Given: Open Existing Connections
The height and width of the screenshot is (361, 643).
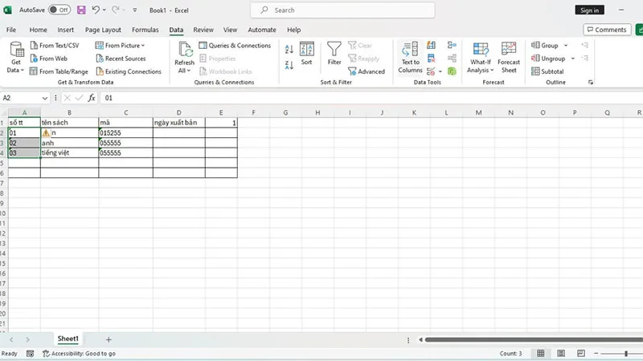Looking at the screenshot, I should (129, 71).
